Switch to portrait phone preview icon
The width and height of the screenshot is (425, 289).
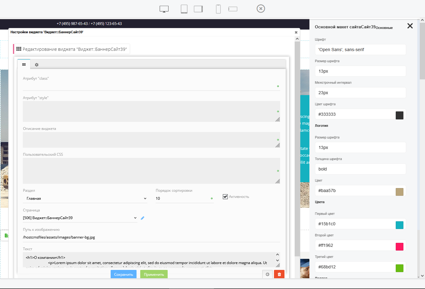point(218,9)
